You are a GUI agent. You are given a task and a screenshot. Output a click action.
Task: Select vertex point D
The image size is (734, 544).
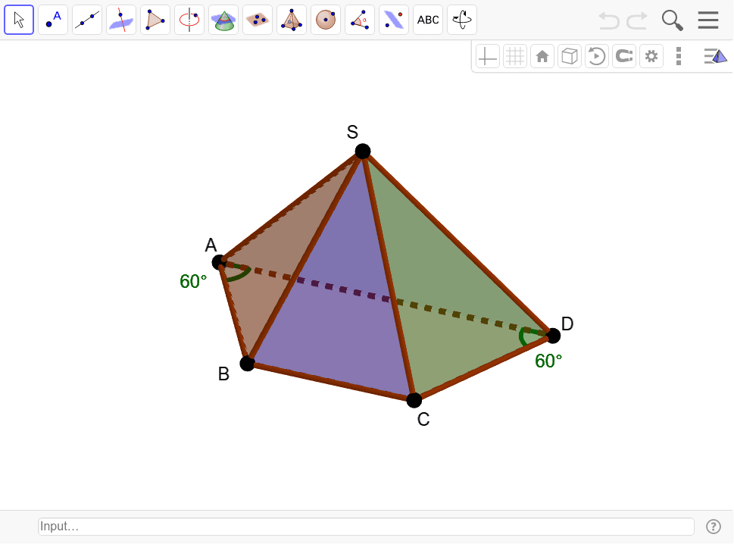(553, 335)
